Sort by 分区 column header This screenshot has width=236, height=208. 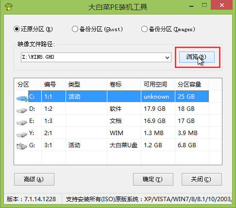28,85
